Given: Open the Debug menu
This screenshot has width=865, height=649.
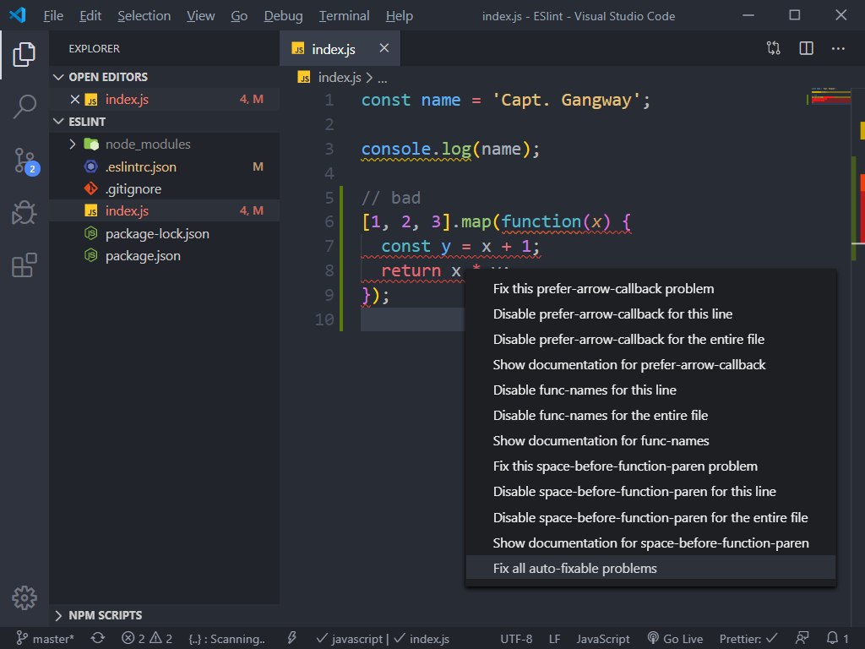Looking at the screenshot, I should point(283,15).
